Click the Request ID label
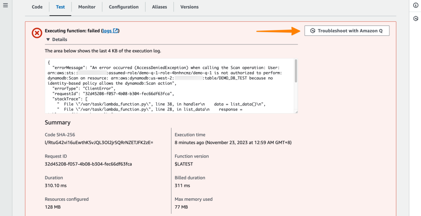The image size is (421, 216). click(x=56, y=156)
